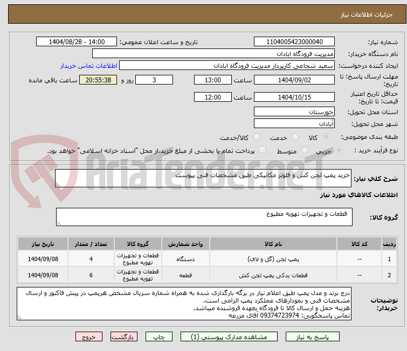Toggle the Islamic treasury payment checkbox
Screen dimensions: 407x351
[x=263, y=150]
